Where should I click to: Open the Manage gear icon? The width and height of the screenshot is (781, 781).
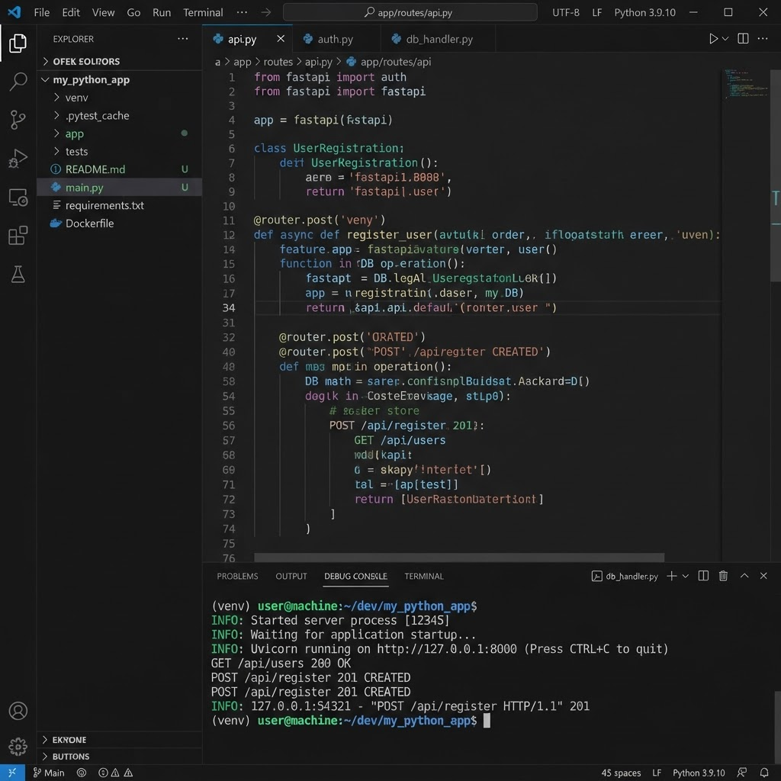tap(18, 746)
